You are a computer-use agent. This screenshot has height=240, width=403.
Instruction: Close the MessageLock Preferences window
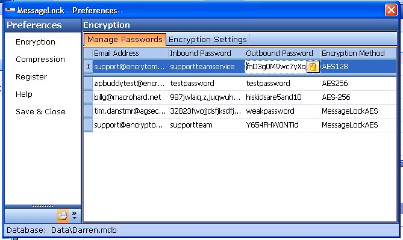pos(391,10)
